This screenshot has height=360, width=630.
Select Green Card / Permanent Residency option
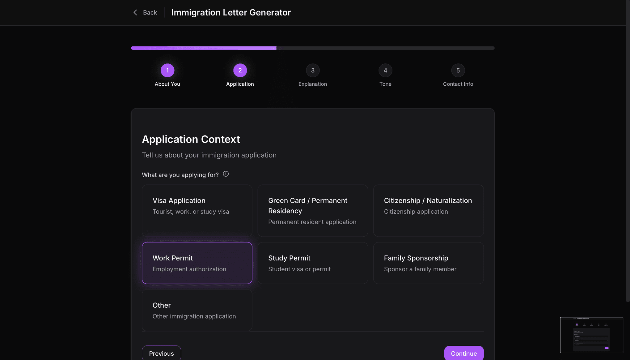(x=313, y=211)
